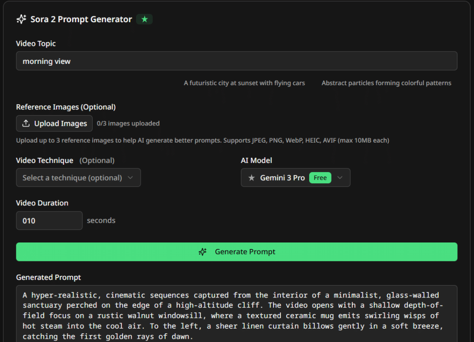
Task: Focus the Video Topic field containing morning view
Action: tap(237, 61)
